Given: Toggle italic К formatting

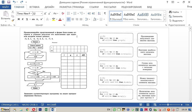Looking at the screenshot, I should (23, 19).
